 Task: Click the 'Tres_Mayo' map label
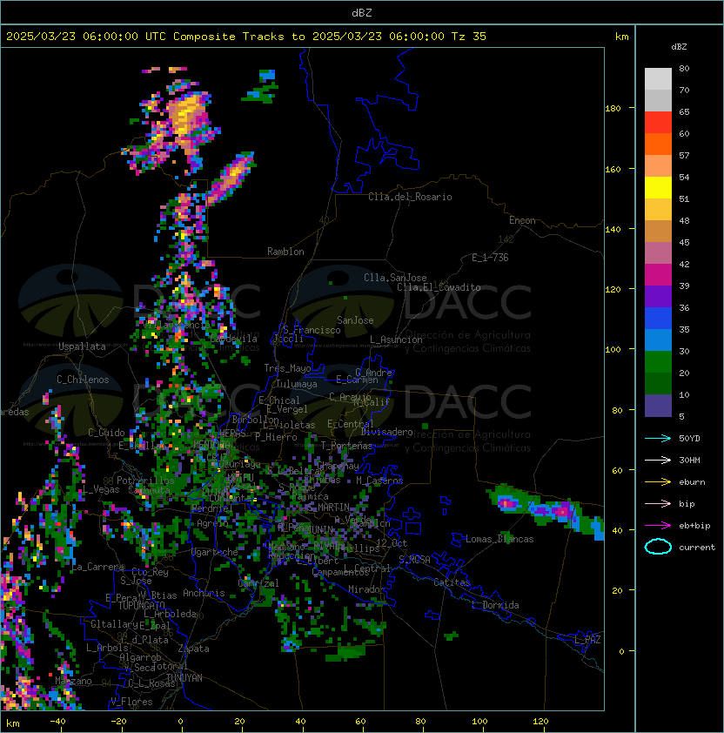[x=287, y=368]
